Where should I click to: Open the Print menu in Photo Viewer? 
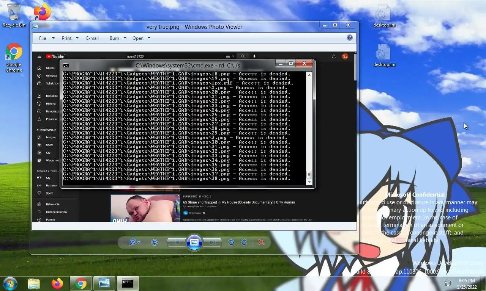pyautogui.click(x=66, y=38)
